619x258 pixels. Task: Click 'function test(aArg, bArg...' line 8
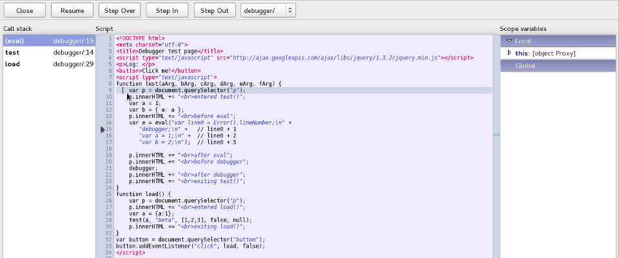coord(199,84)
